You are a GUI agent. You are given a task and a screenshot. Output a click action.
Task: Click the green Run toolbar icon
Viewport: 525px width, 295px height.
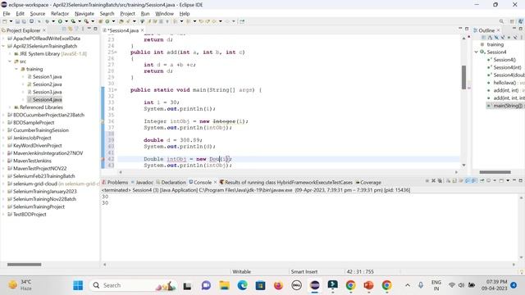click(x=60, y=21)
